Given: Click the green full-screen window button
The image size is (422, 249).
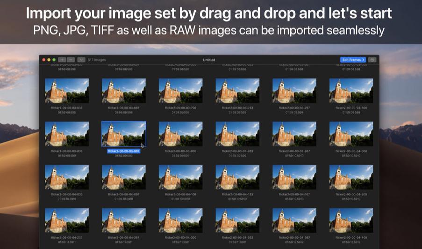Looking at the screenshot, I should click(x=54, y=60).
